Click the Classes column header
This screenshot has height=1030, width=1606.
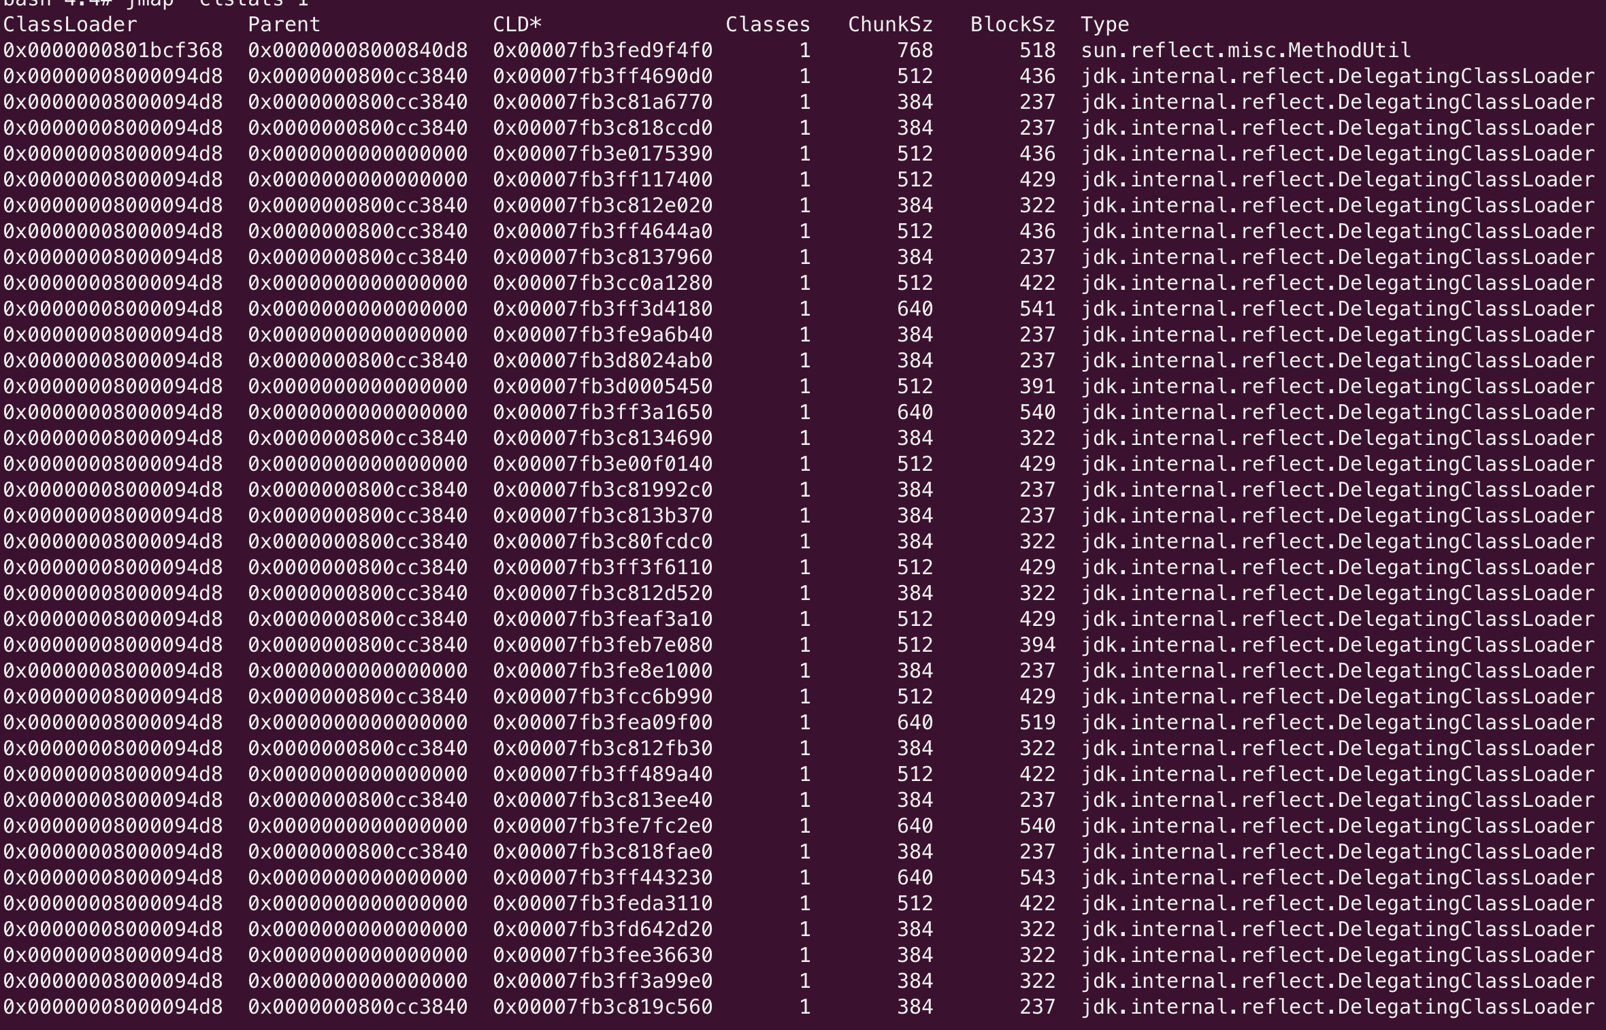768,24
